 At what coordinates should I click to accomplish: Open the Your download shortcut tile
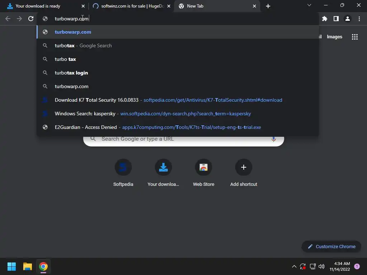click(x=163, y=173)
